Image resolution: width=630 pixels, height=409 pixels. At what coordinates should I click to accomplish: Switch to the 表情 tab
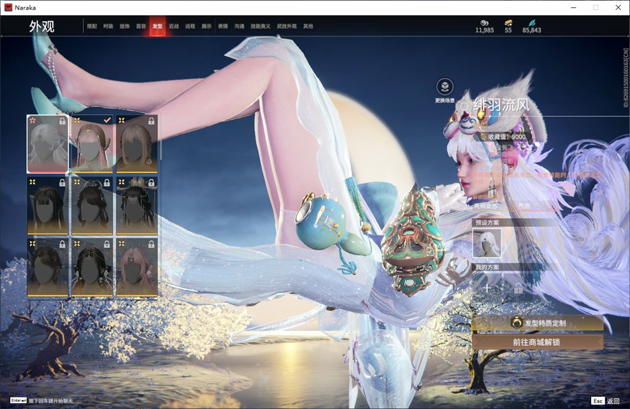(223, 26)
